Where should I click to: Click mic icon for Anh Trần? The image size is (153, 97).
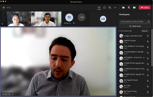click(x=148, y=87)
